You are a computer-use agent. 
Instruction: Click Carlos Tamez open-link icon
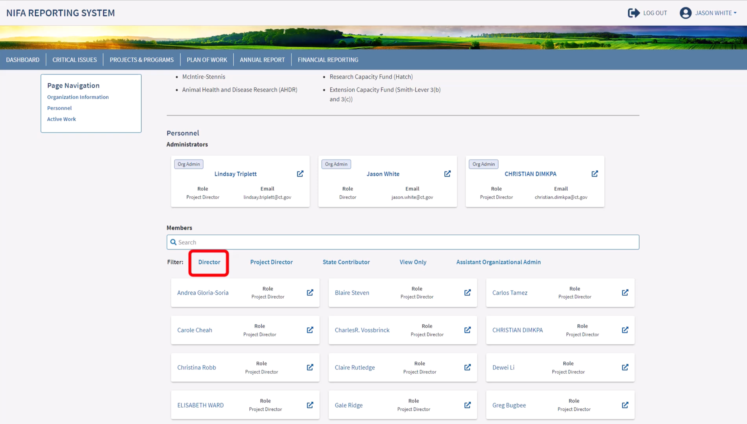click(x=625, y=292)
